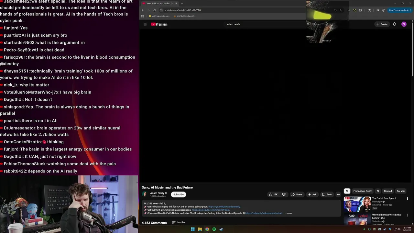Open Why Cold Drinks Were Lethal thumbnail

[x=357, y=219]
